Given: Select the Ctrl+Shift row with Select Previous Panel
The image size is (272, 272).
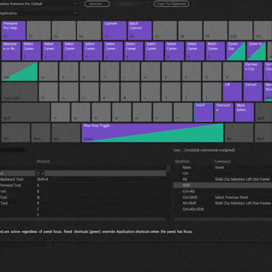Looking at the screenshot, I should 222,197.
